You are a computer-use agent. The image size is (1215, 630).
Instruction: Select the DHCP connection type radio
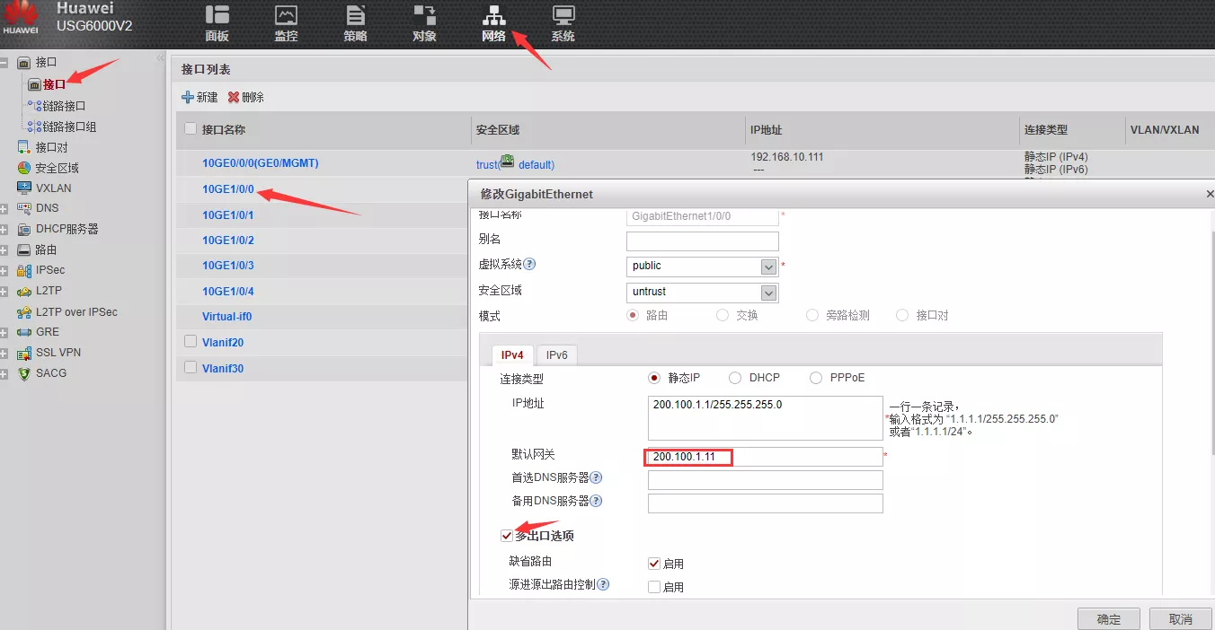point(735,378)
